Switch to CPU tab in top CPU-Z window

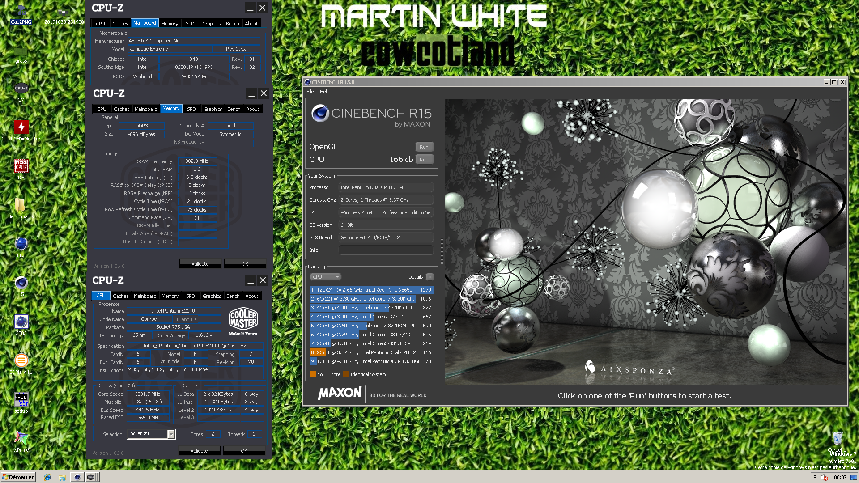point(100,24)
